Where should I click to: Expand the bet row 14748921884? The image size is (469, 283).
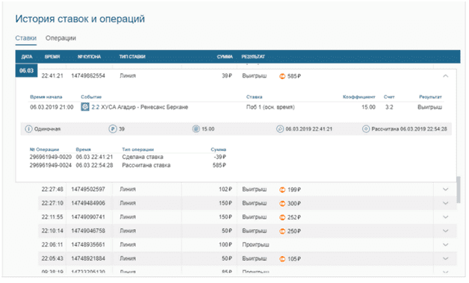click(445, 258)
